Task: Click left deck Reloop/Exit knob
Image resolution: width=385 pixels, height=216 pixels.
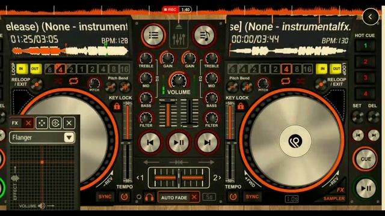Action: 37,84
